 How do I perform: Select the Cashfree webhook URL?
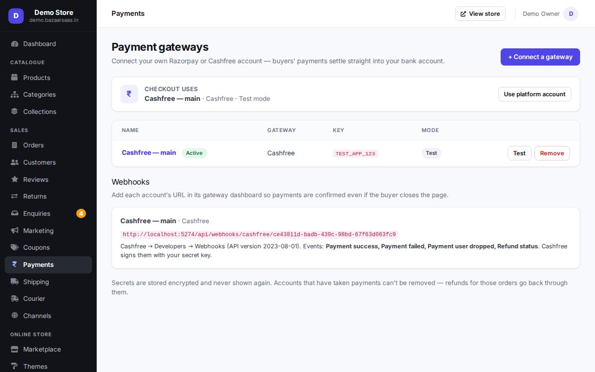coord(259,235)
